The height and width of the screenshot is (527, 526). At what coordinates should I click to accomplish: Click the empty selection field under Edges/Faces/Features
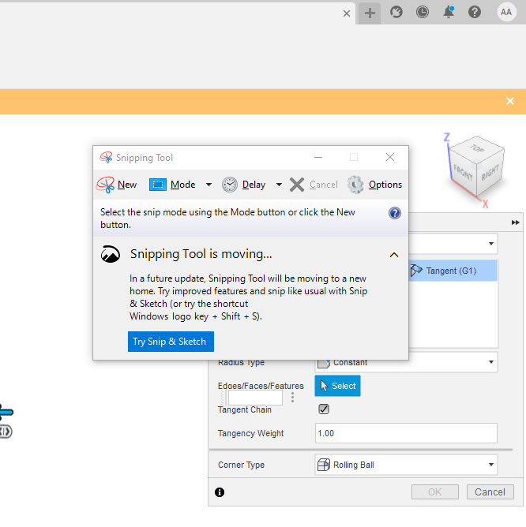point(255,398)
